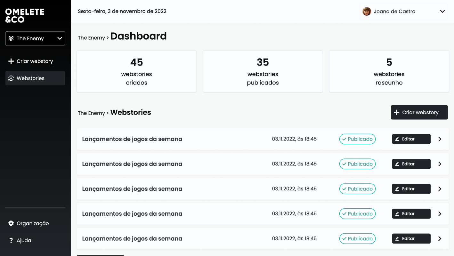Click the Ajuda question mark icon

tap(11, 240)
